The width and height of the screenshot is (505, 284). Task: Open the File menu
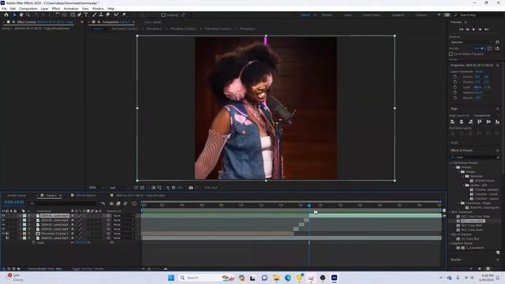4,9
